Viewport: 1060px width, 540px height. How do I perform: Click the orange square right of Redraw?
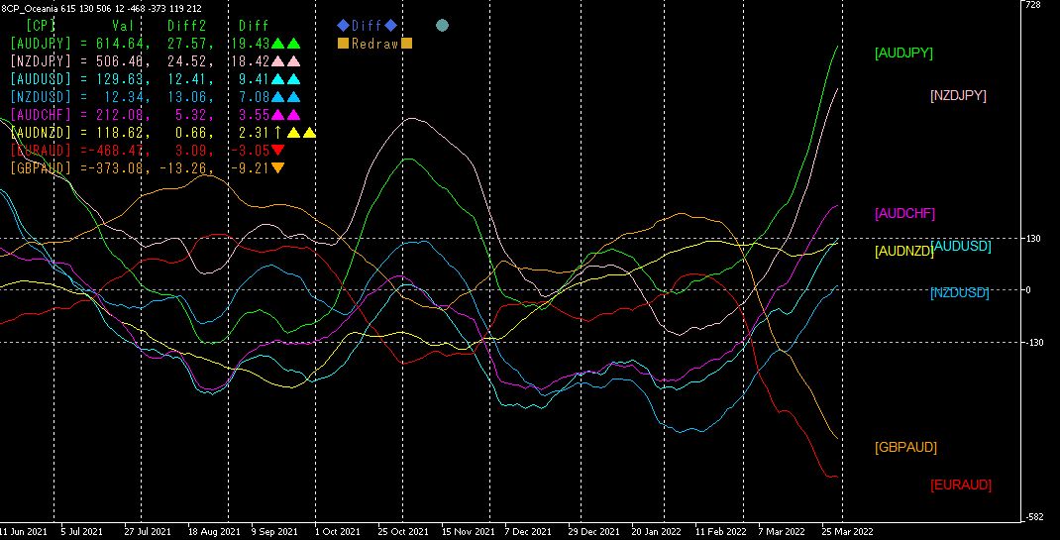tap(406, 44)
